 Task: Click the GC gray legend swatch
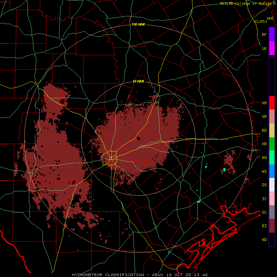click(272, 212)
